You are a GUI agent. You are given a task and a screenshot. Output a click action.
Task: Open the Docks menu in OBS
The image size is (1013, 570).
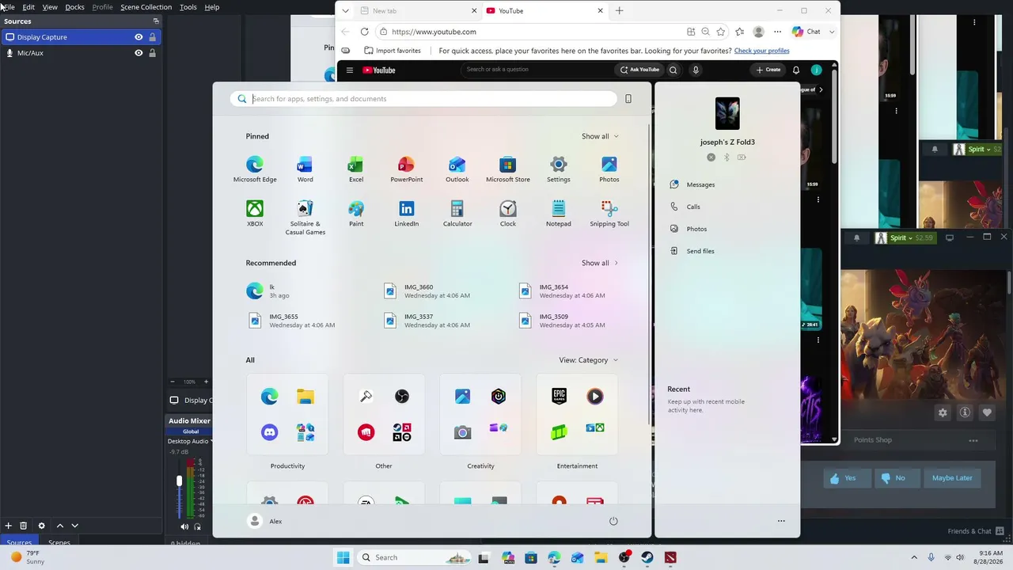(x=74, y=7)
